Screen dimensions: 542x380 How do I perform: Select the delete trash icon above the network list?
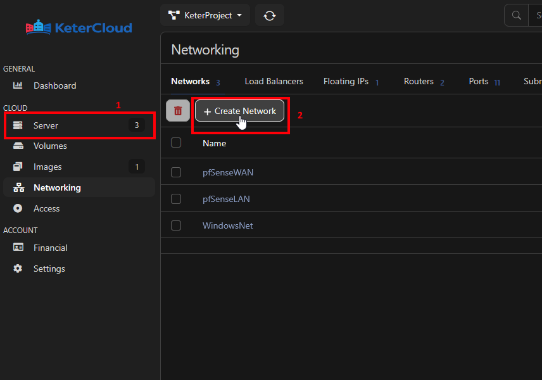click(177, 110)
